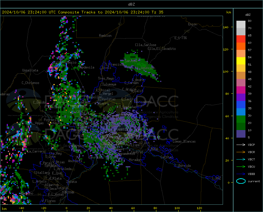Click the green VBCU arrow legend icon

coord(241,167)
